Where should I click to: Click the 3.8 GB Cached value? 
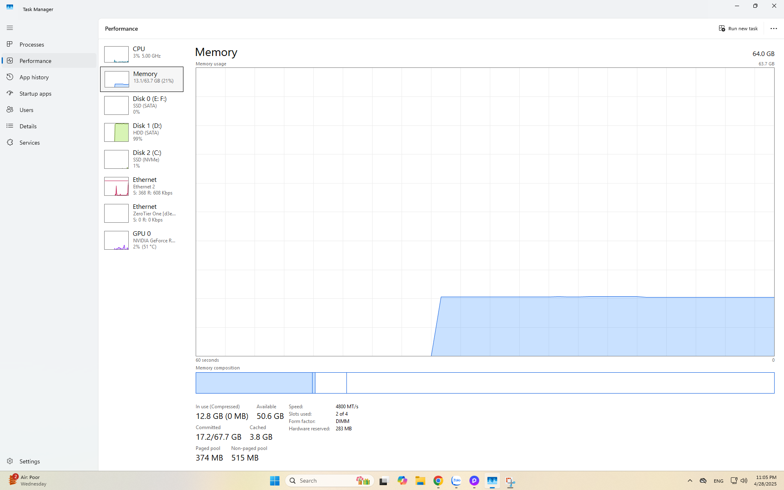coord(261,437)
